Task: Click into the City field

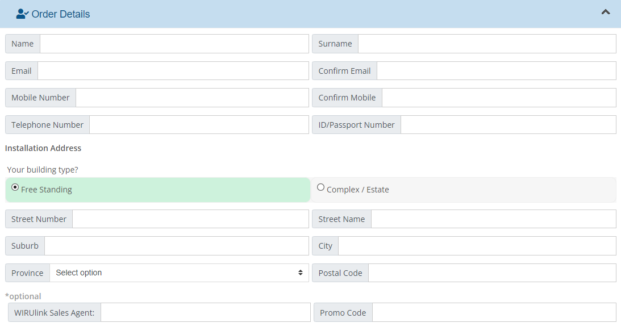Action: 477,246
